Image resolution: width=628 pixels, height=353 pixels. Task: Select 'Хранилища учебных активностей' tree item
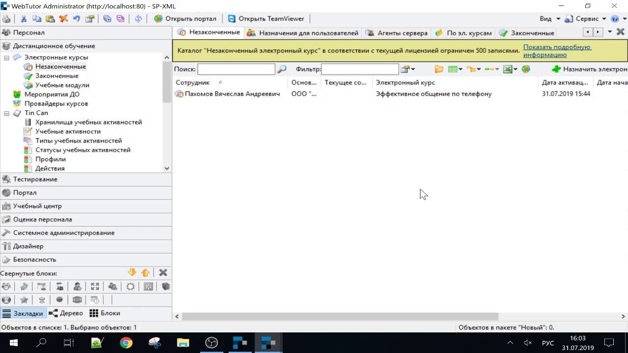(88, 122)
